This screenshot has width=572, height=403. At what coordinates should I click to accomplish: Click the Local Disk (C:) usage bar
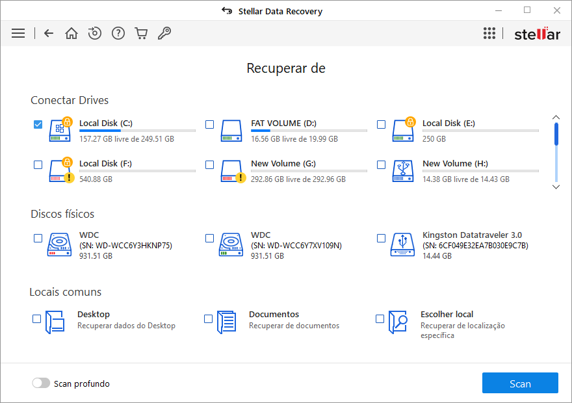[x=137, y=131]
